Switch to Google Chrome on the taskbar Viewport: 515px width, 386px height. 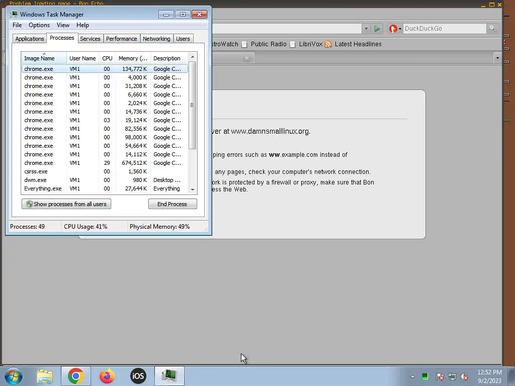tap(76, 376)
